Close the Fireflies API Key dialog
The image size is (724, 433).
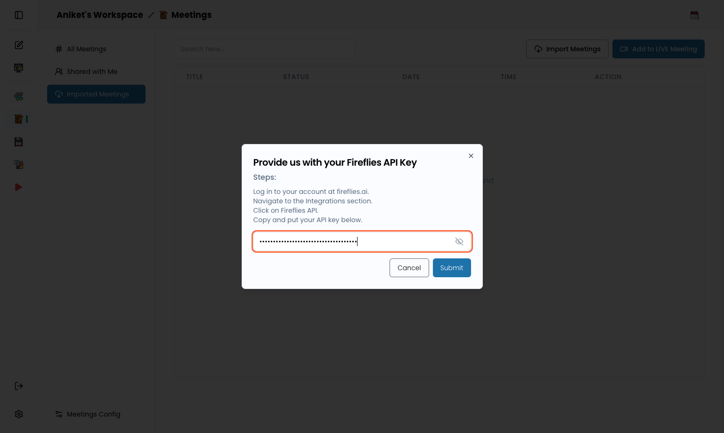[471, 156]
